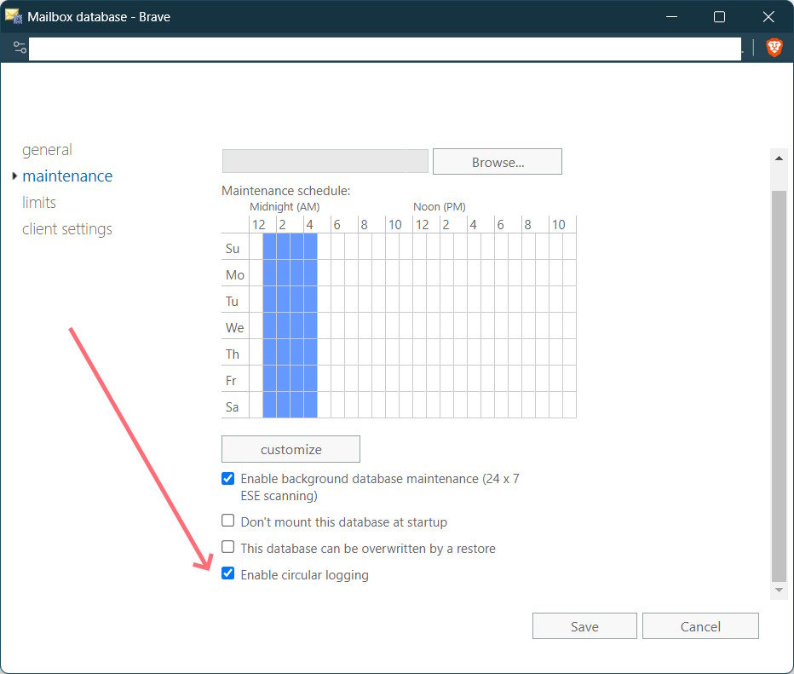Click the Brave shield icon

pos(774,48)
